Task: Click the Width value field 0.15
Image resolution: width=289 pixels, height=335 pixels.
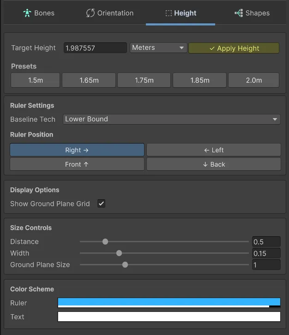Action: (x=266, y=253)
